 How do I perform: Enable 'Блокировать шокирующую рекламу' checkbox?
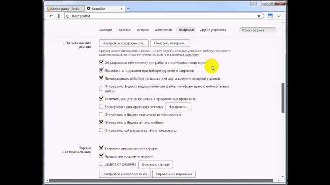[x=101, y=107]
